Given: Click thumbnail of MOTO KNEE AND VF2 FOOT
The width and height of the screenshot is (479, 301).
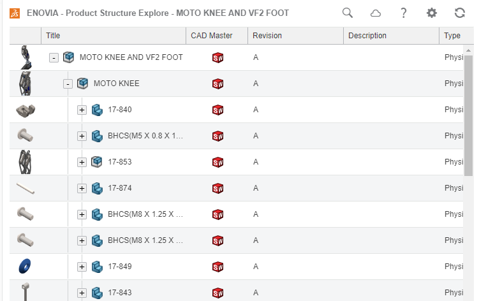Looking at the screenshot, I should click(x=26, y=57).
